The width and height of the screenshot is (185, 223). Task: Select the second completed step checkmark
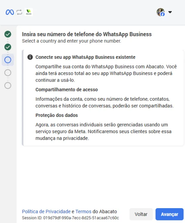8,47
